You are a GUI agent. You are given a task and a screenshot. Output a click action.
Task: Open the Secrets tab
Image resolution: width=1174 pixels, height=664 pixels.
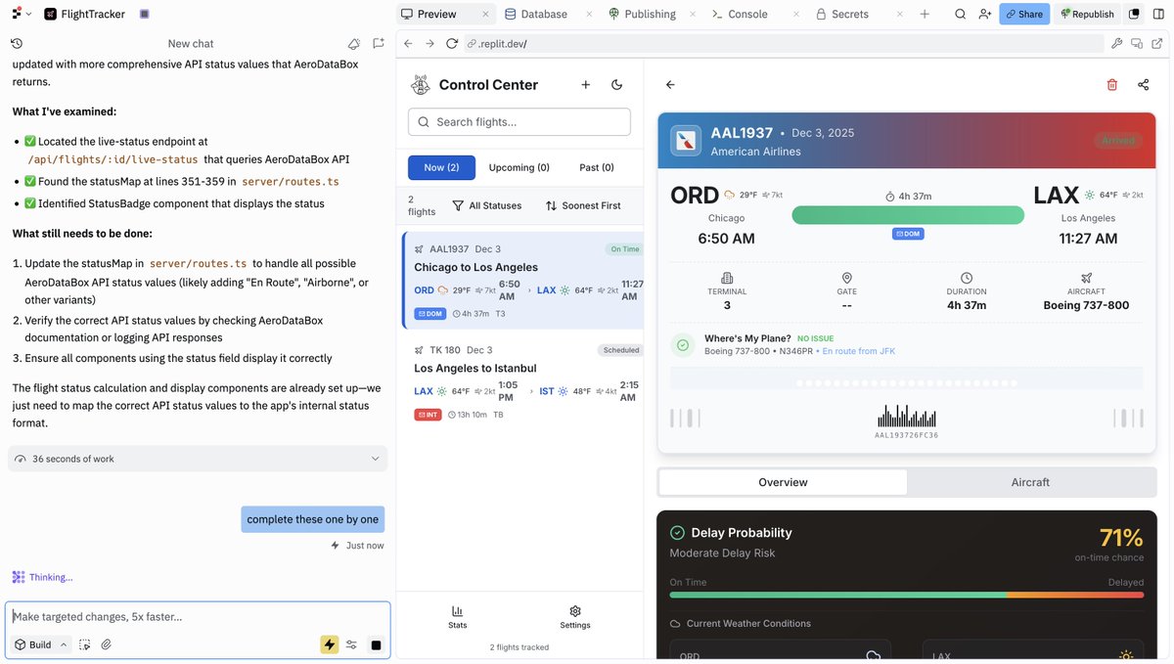pyautogui.click(x=842, y=14)
